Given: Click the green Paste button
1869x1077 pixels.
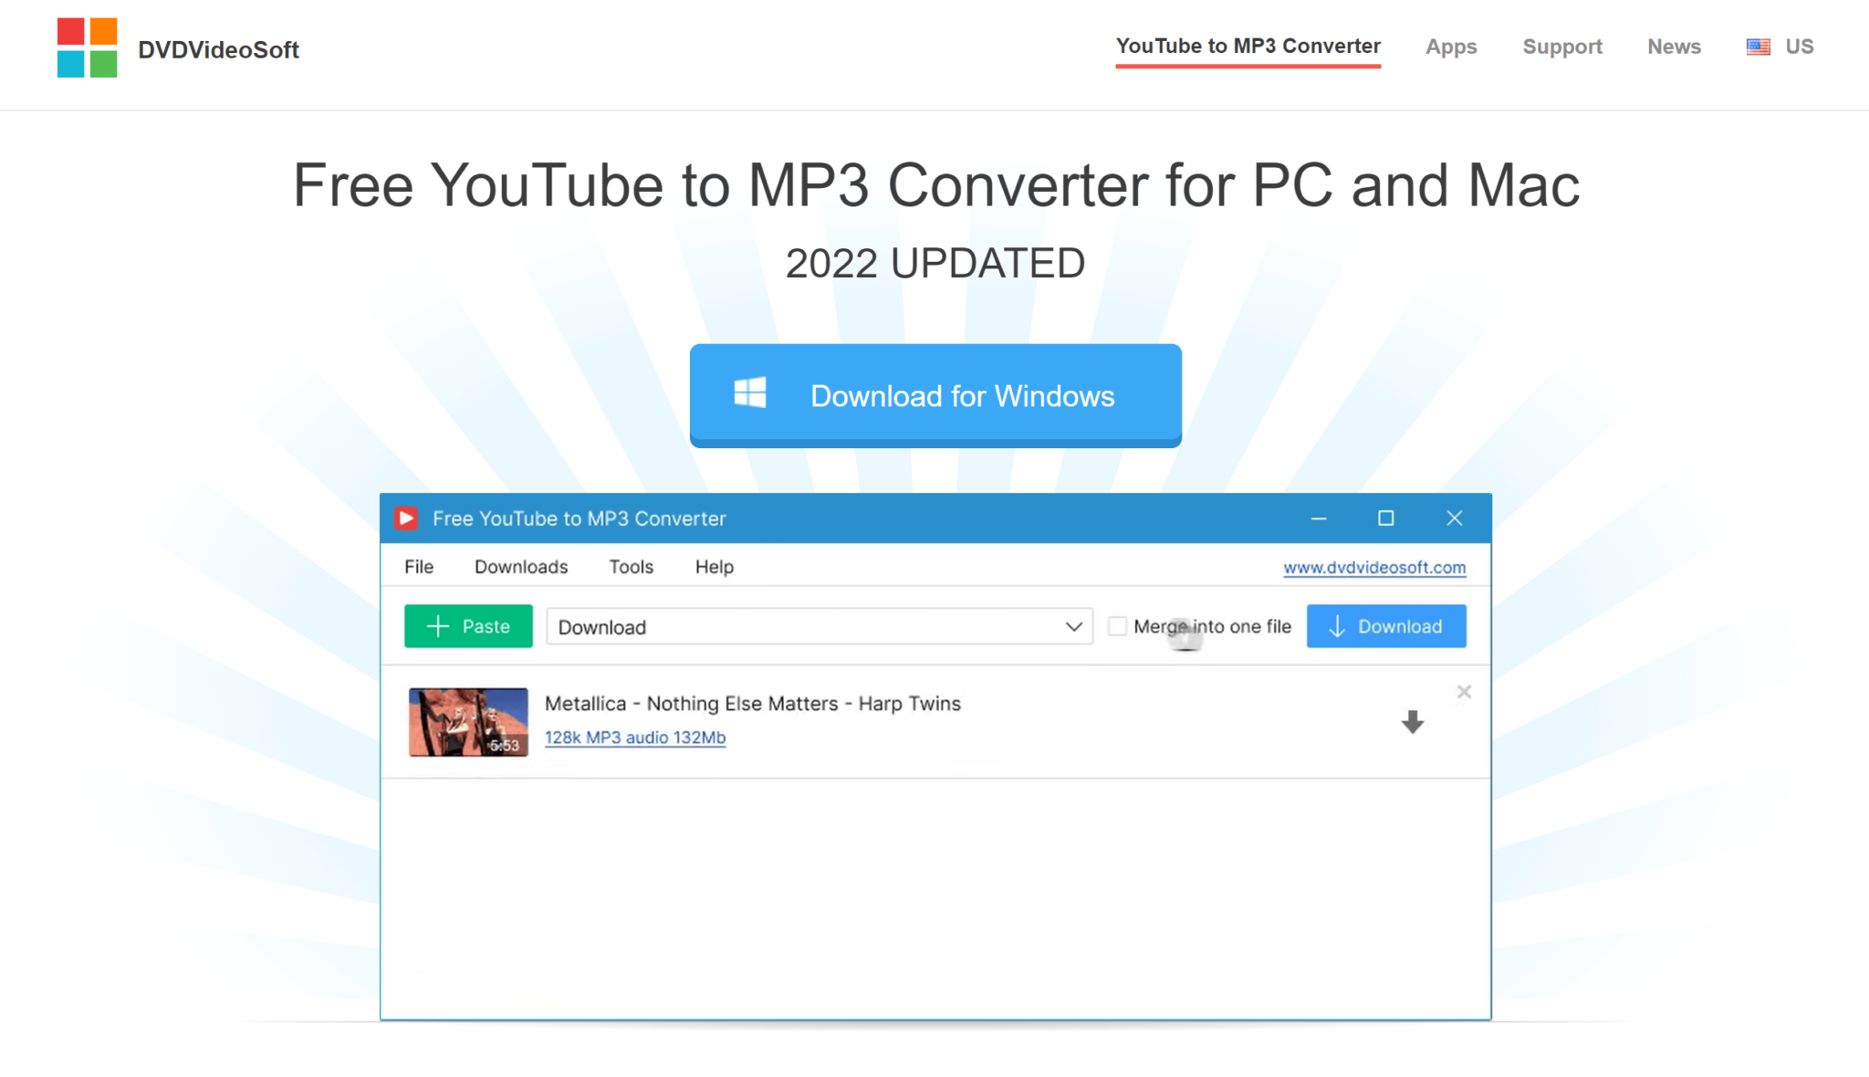Looking at the screenshot, I should pyautogui.click(x=467, y=626).
